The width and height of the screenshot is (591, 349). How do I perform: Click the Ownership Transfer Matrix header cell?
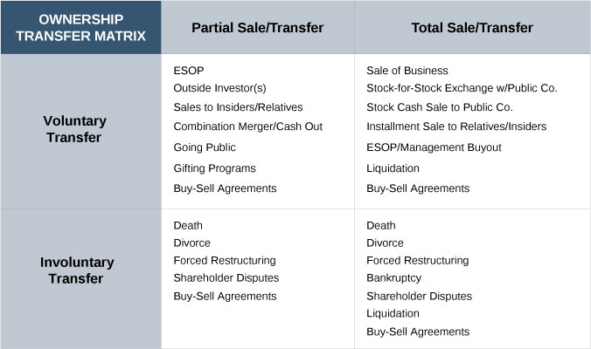click(x=80, y=27)
